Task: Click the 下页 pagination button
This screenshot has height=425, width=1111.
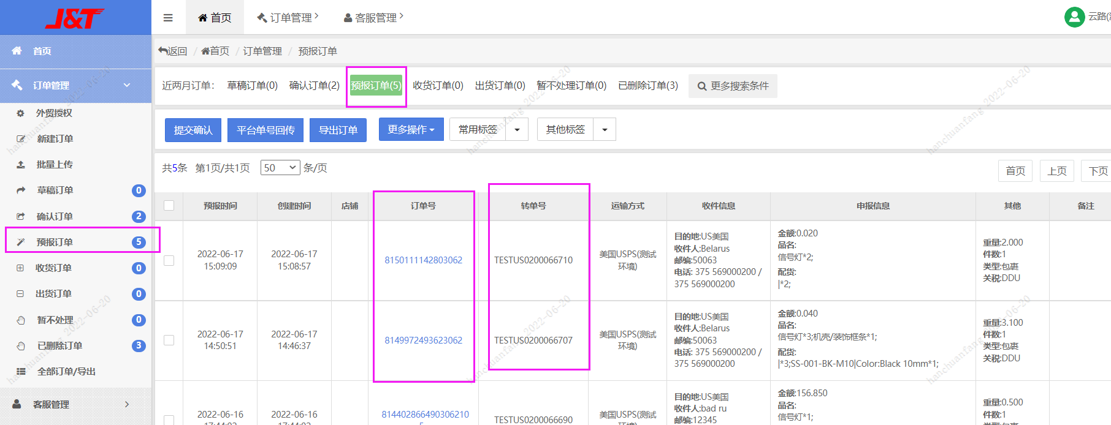Action: coord(1098,171)
